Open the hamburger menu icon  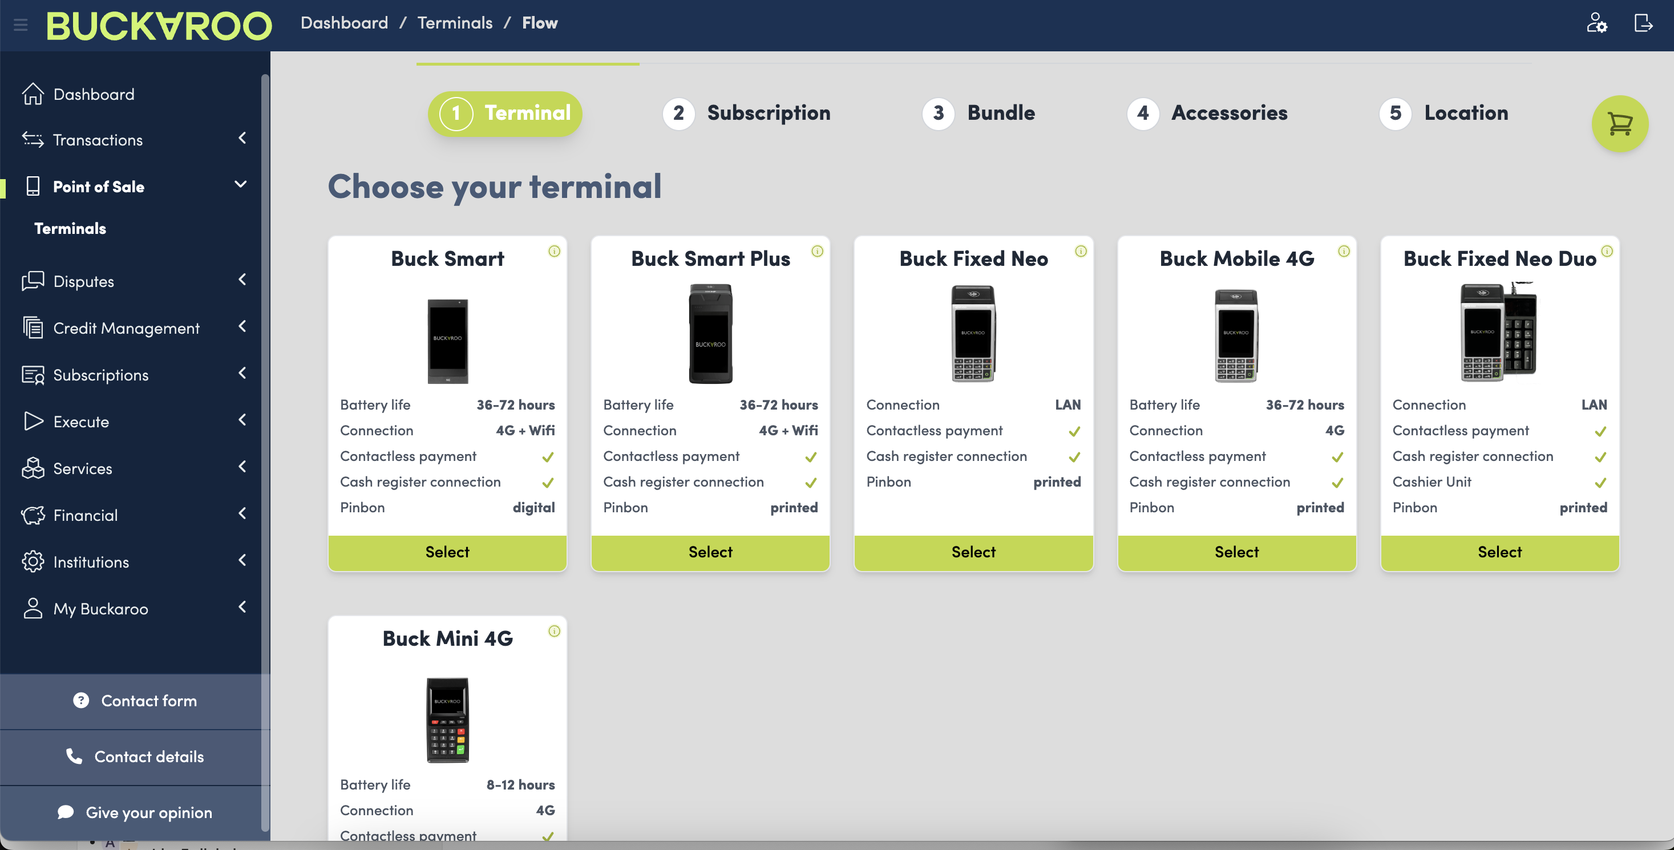click(x=20, y=25)
